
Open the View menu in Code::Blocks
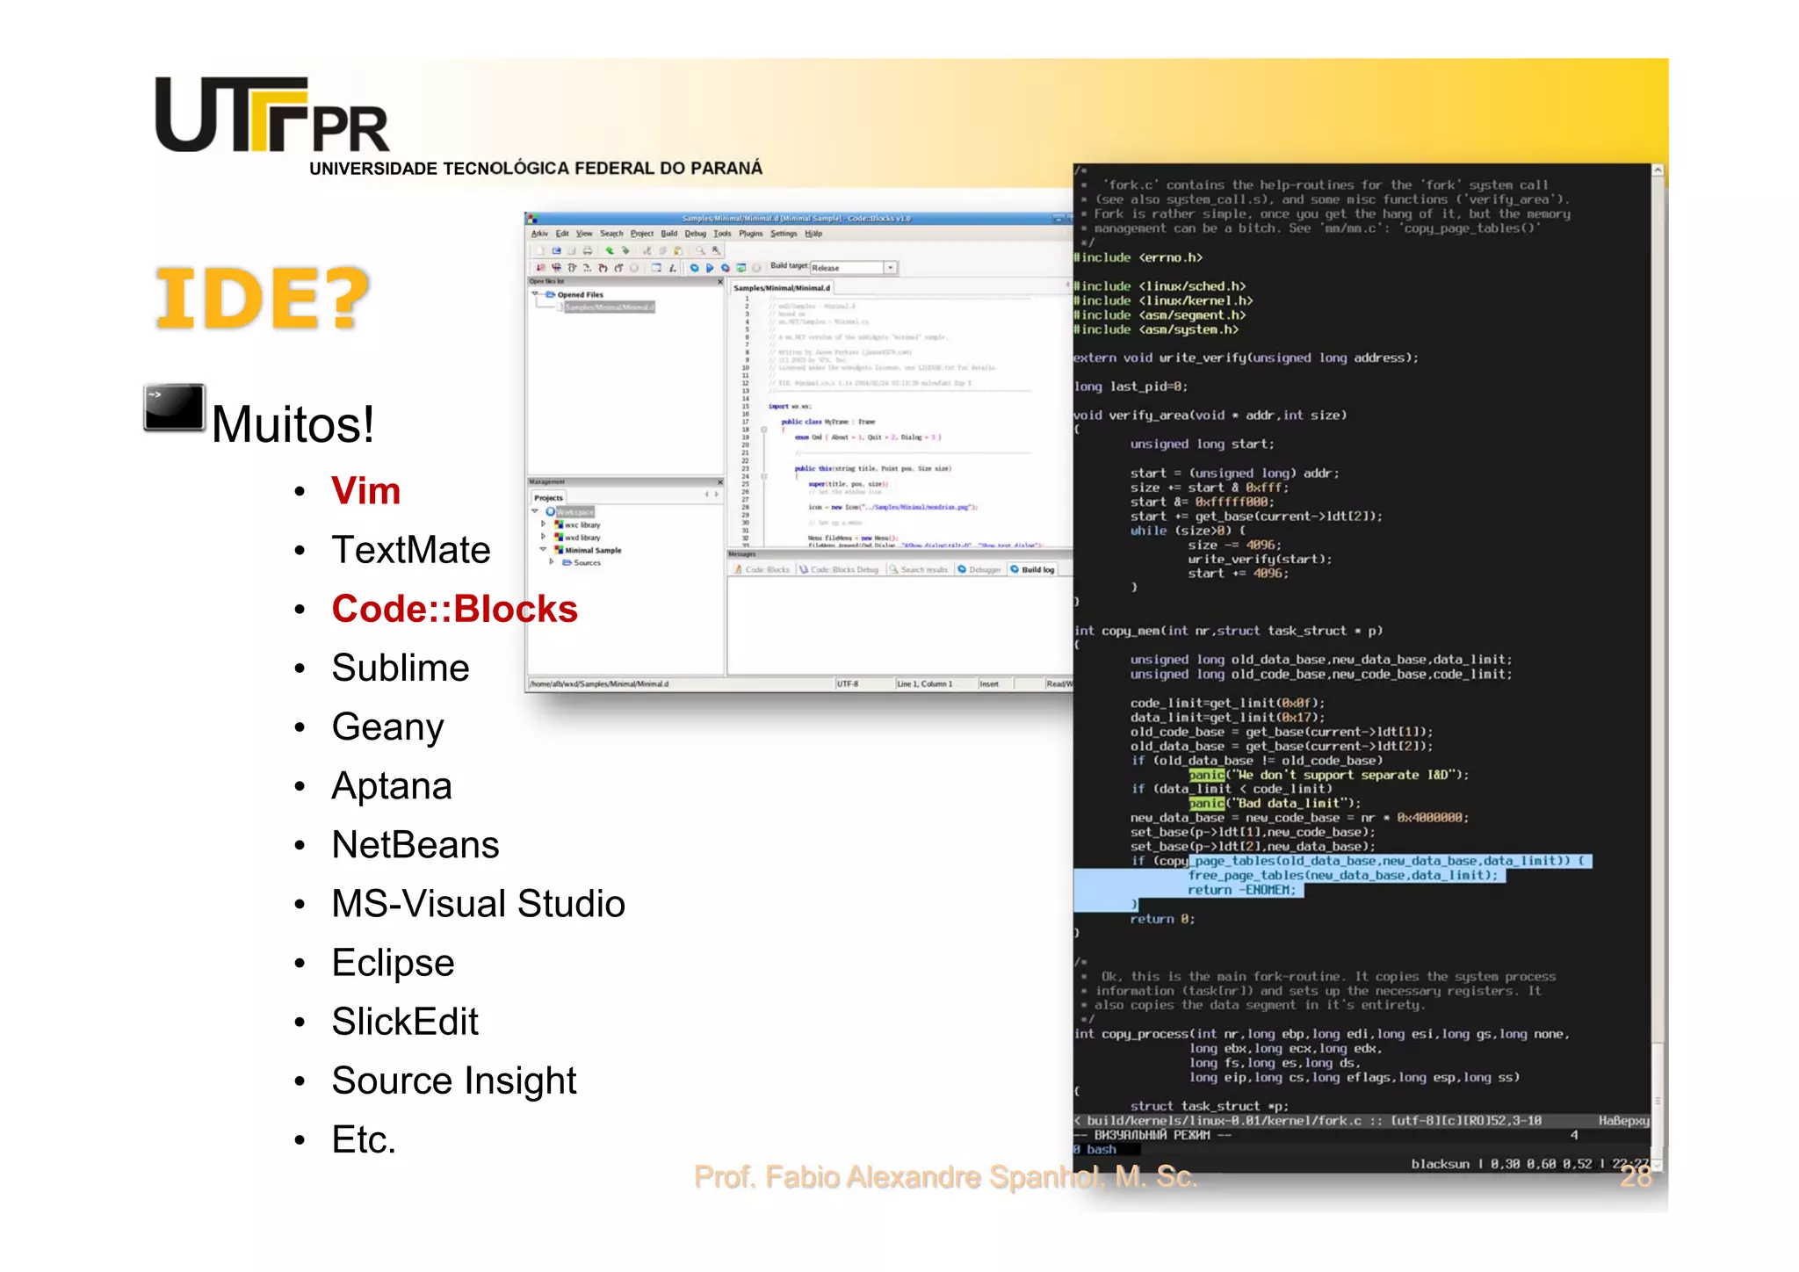click(x=584, y=234)
